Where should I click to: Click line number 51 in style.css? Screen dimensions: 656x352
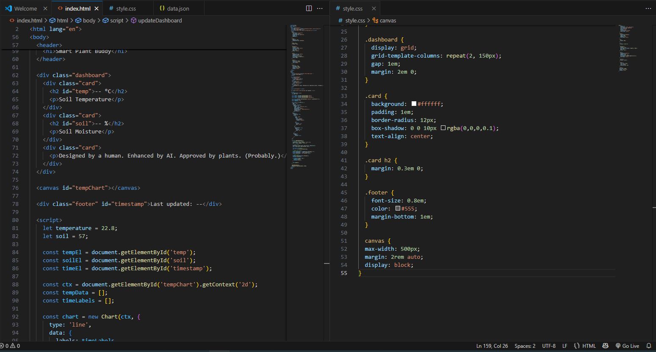344,241
